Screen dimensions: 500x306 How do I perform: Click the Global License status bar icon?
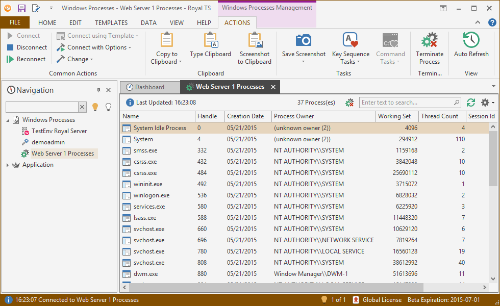(x=356, y=300)
